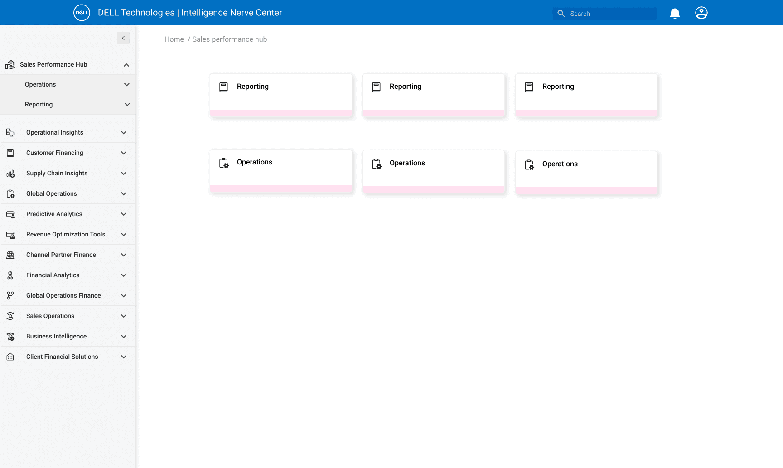Click the third Operations card's clipboard icon
783x468 pixels.
click(x=529, y=165)
